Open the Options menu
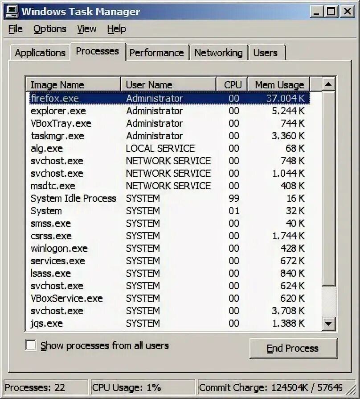This screenshot has height=399, width=360. [x=50, y=29]
